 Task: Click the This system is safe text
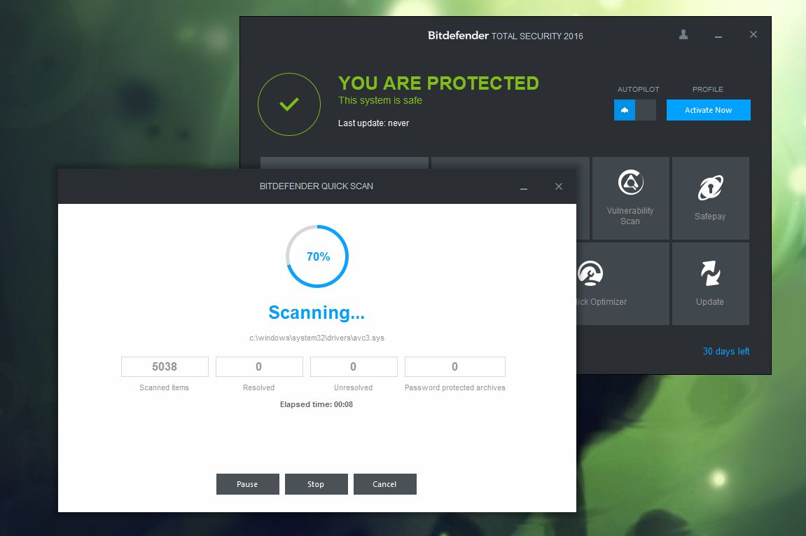point(380,100)
